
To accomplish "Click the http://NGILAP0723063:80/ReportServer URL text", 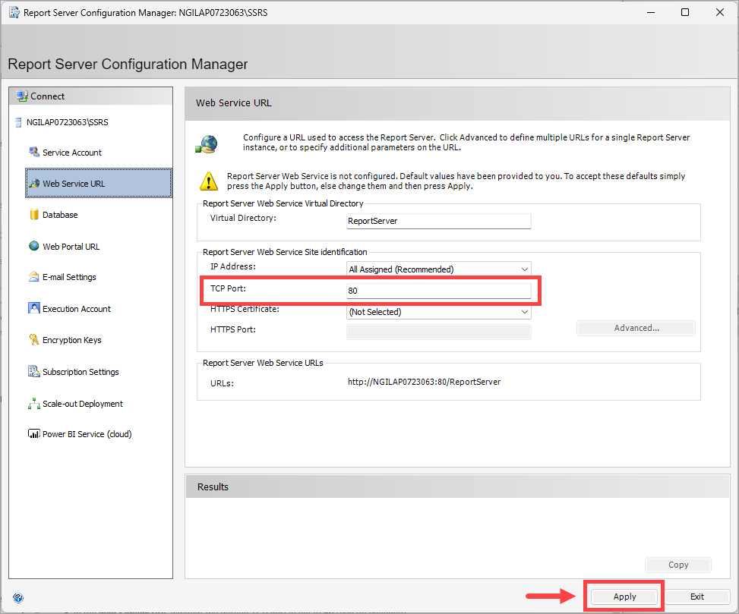I will [424, 382].
